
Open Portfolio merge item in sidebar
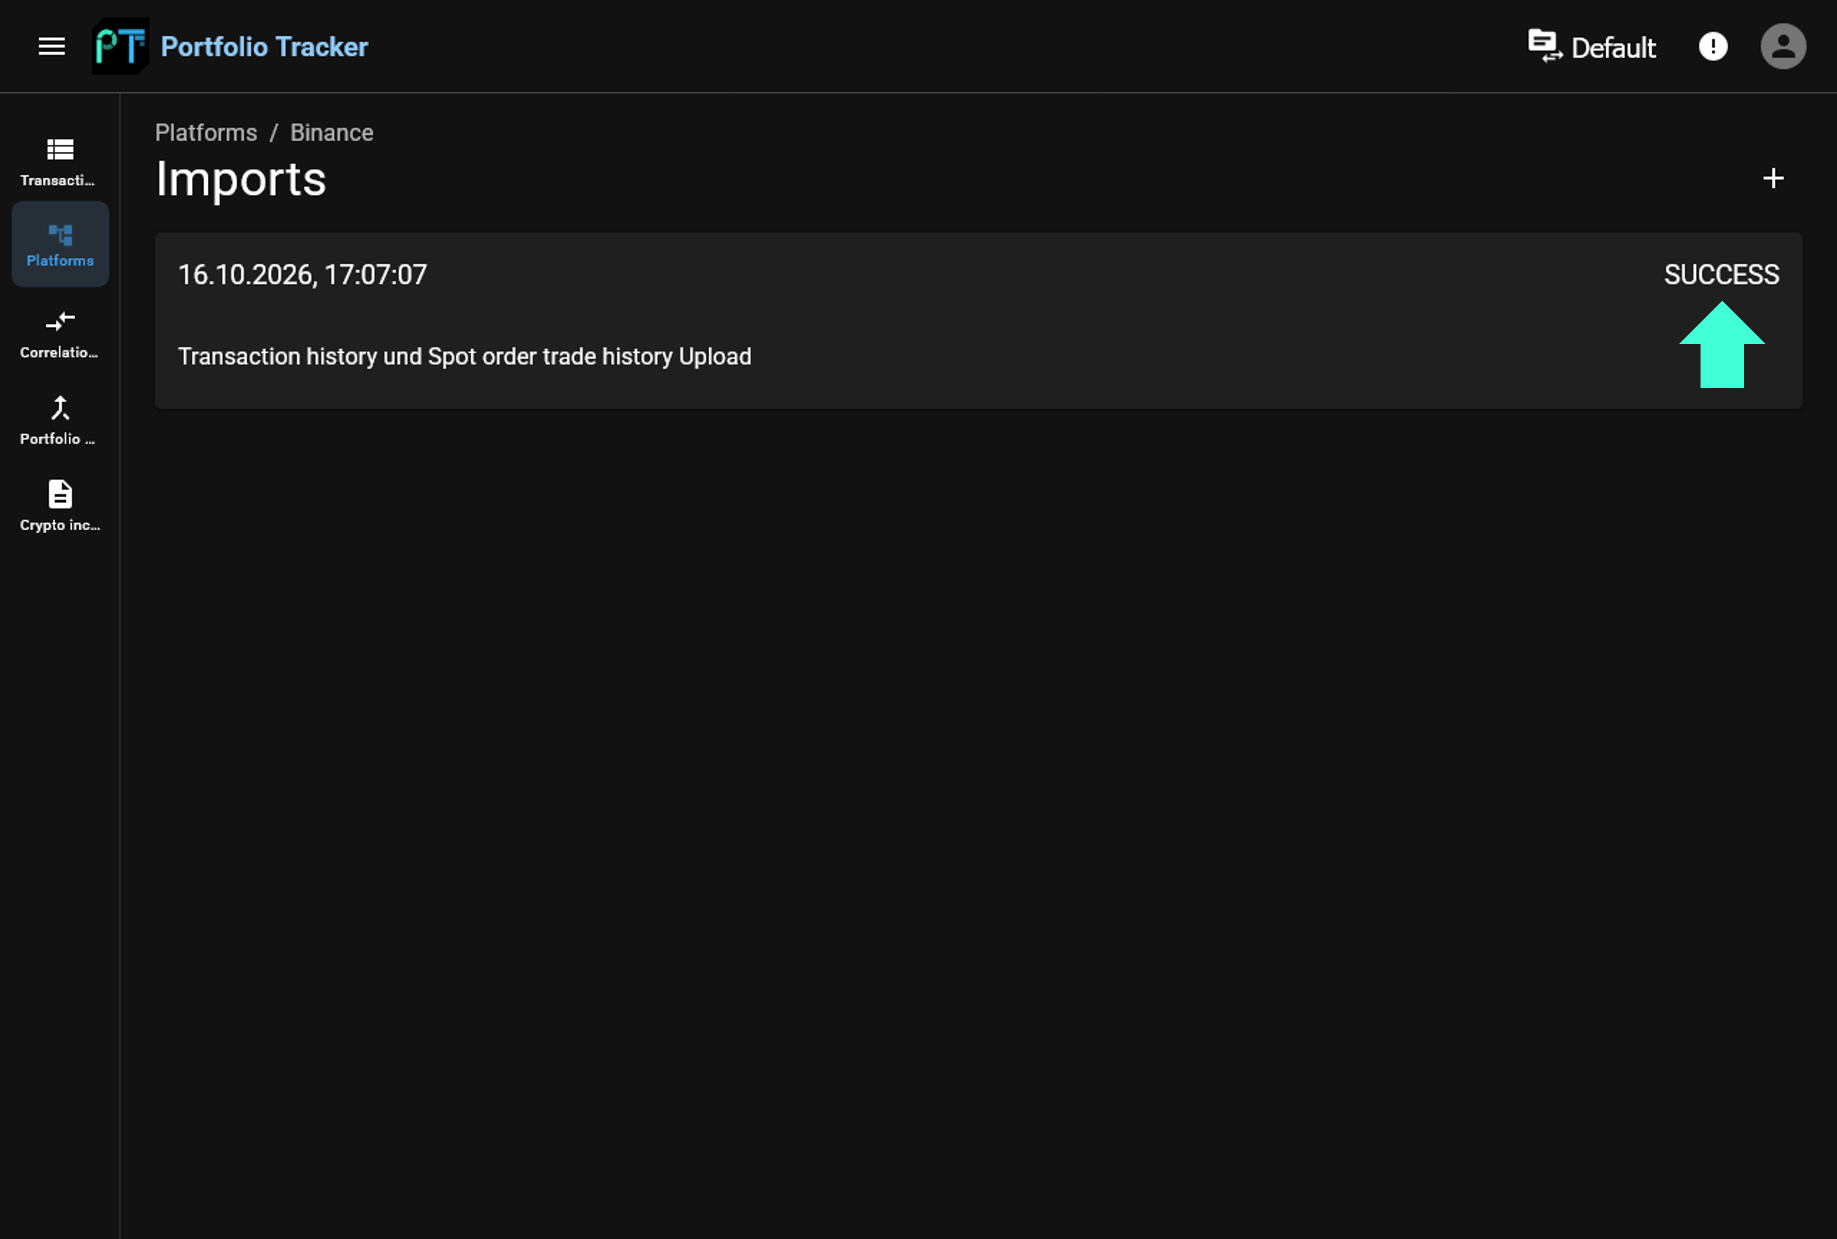click(60, 421)
